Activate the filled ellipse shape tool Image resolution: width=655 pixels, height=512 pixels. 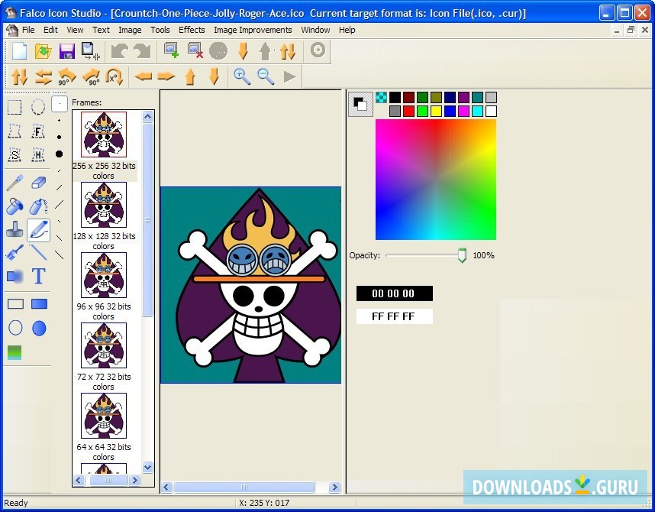[x=39, y=328]
